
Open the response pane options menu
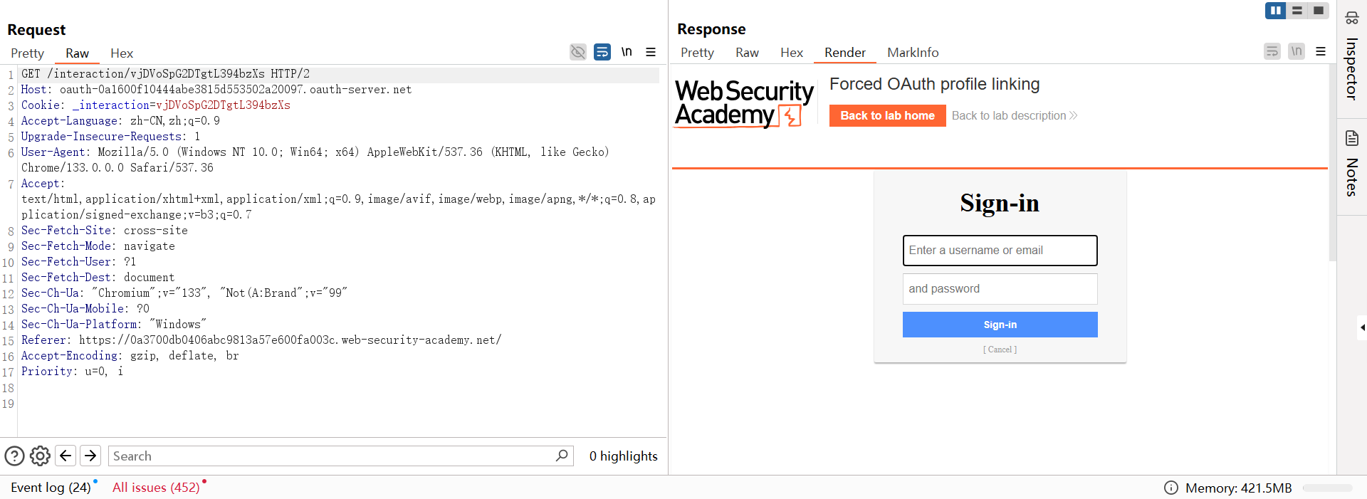click(1321, 51)
